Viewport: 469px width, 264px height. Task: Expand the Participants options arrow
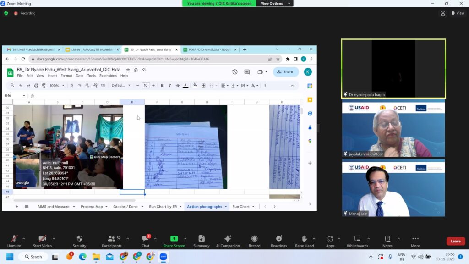(x=128, y=238)
